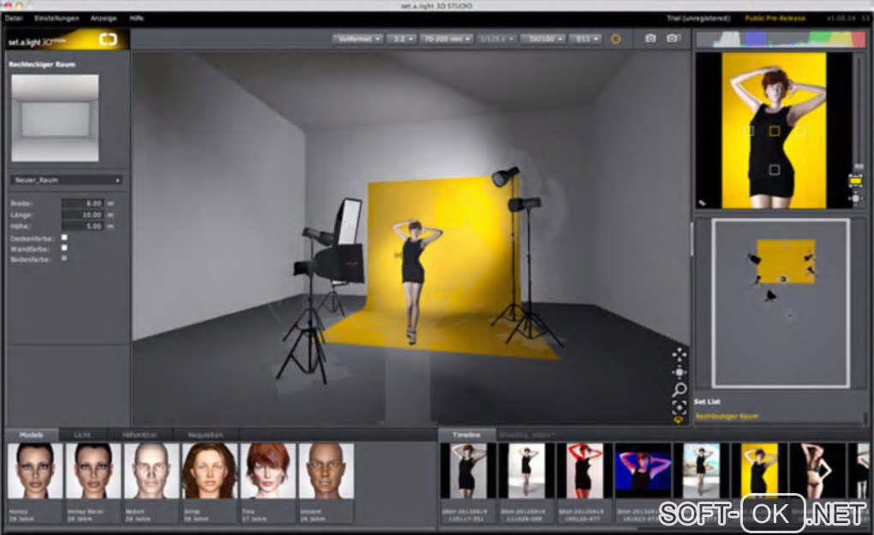Click the frame-all focus icon in viewport

click(679, 407)
